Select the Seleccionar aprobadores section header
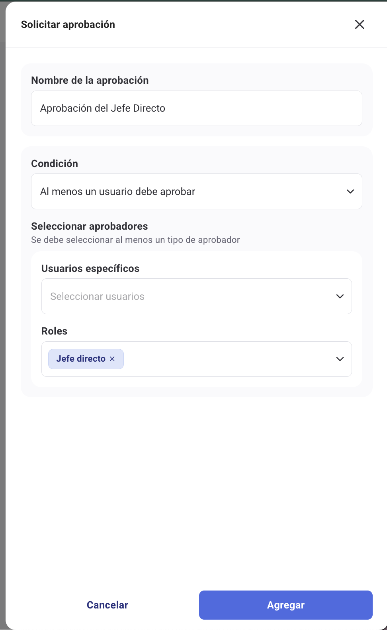The width and height of the screenshot is (387, 630). tap(89, 226)
